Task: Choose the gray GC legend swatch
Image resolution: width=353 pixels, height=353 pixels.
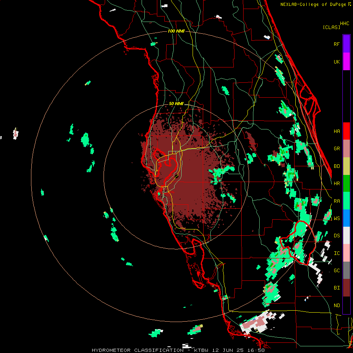Action: coord(346,270)
